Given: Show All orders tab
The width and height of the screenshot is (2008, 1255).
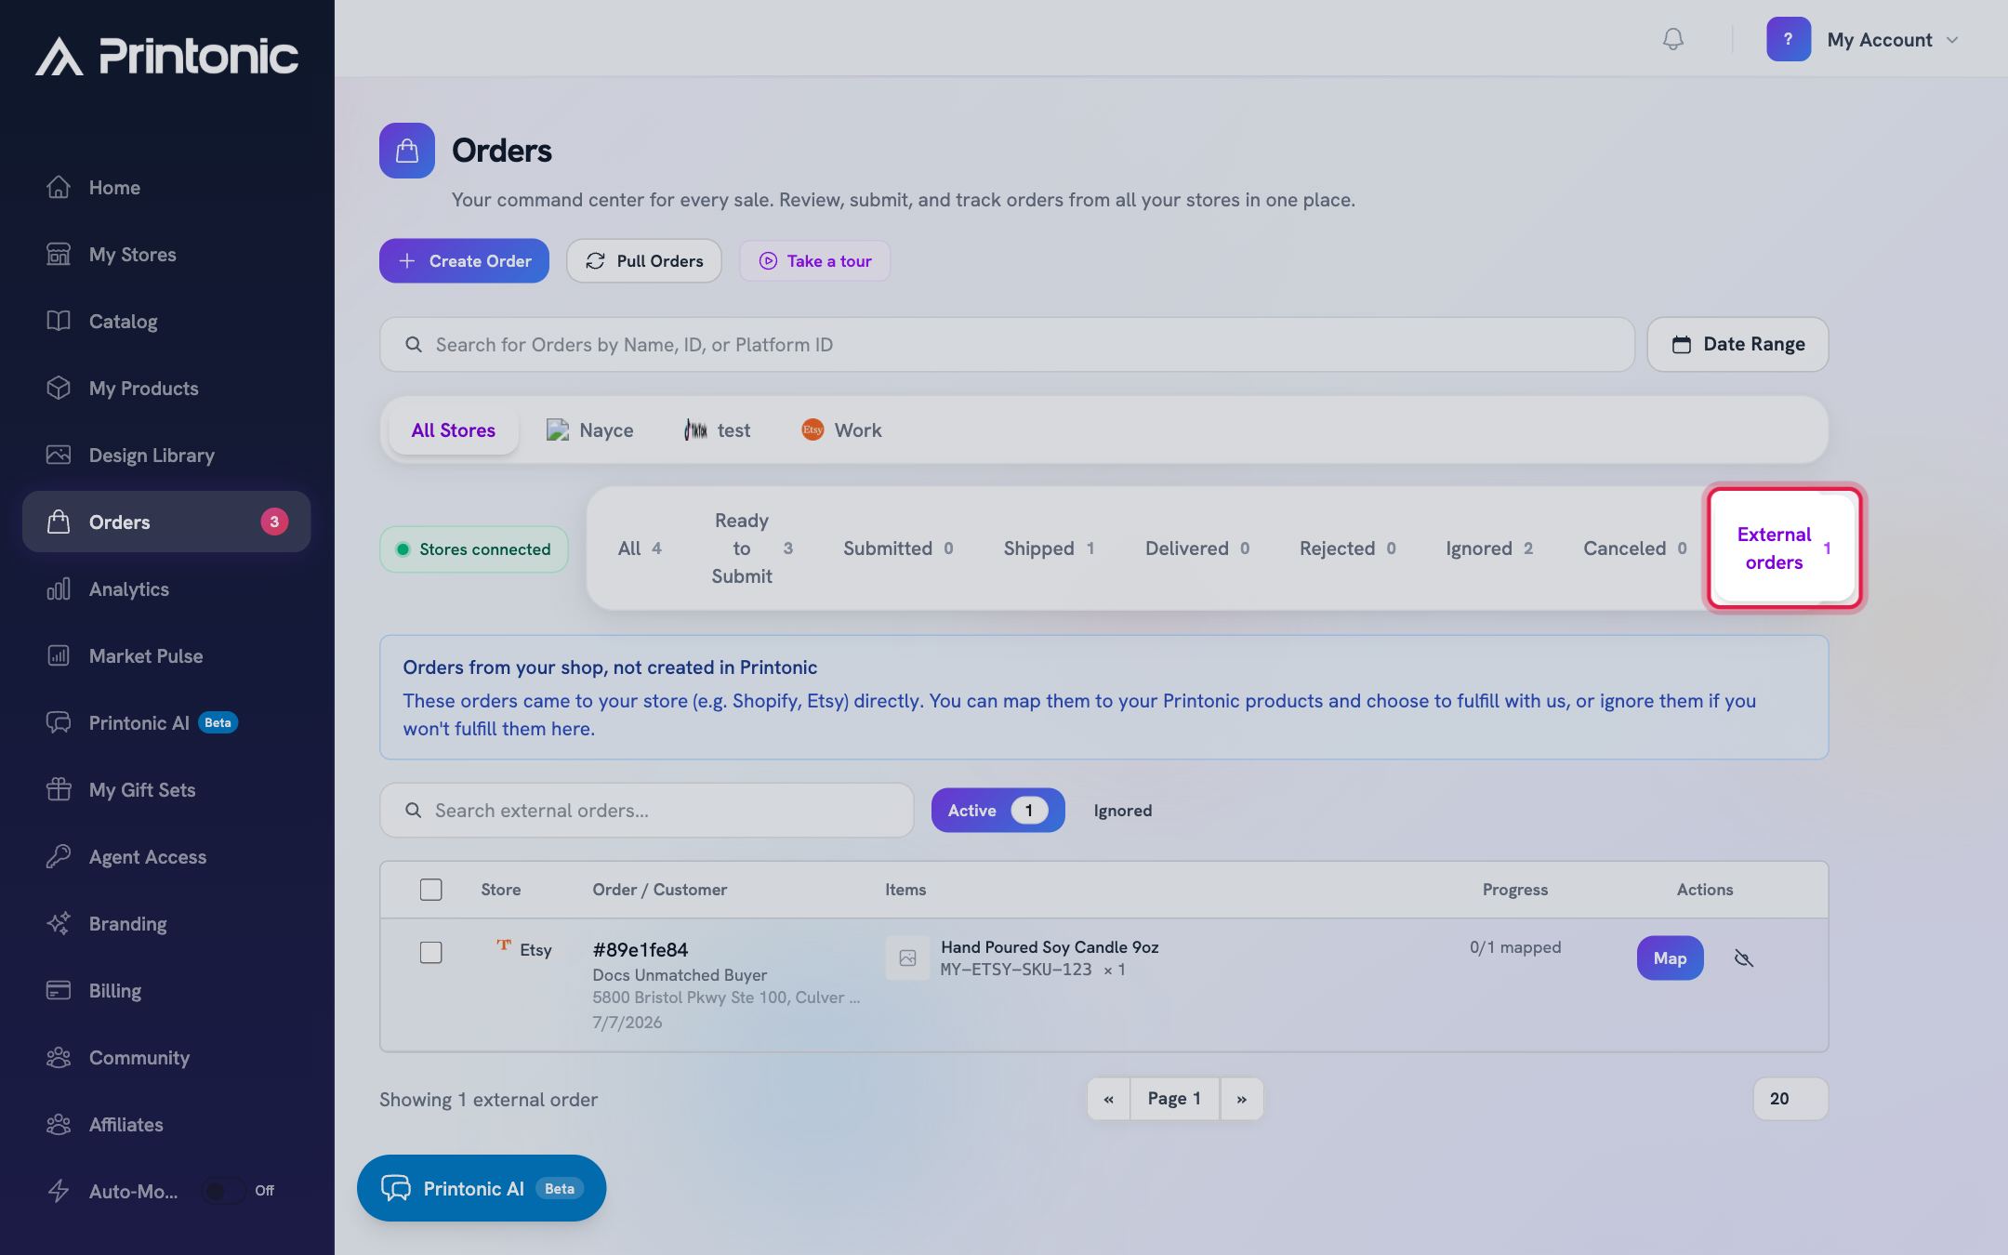Looking at the screenshot, I should pyautogui.click(x=640, y=548).
